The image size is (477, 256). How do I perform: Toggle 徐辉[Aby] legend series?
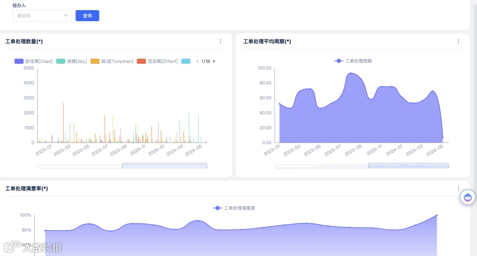click(x=72, y=61)
